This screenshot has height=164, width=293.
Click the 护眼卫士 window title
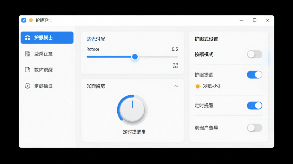pyautogui.click(x=44, y=20)
